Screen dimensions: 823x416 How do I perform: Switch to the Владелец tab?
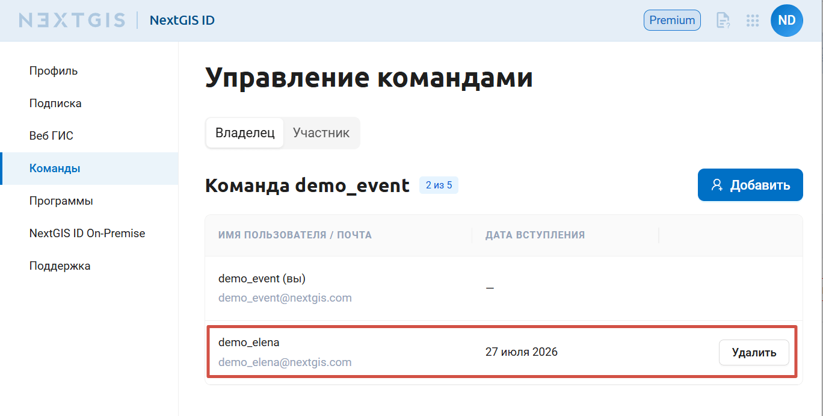tap(245, 133)
